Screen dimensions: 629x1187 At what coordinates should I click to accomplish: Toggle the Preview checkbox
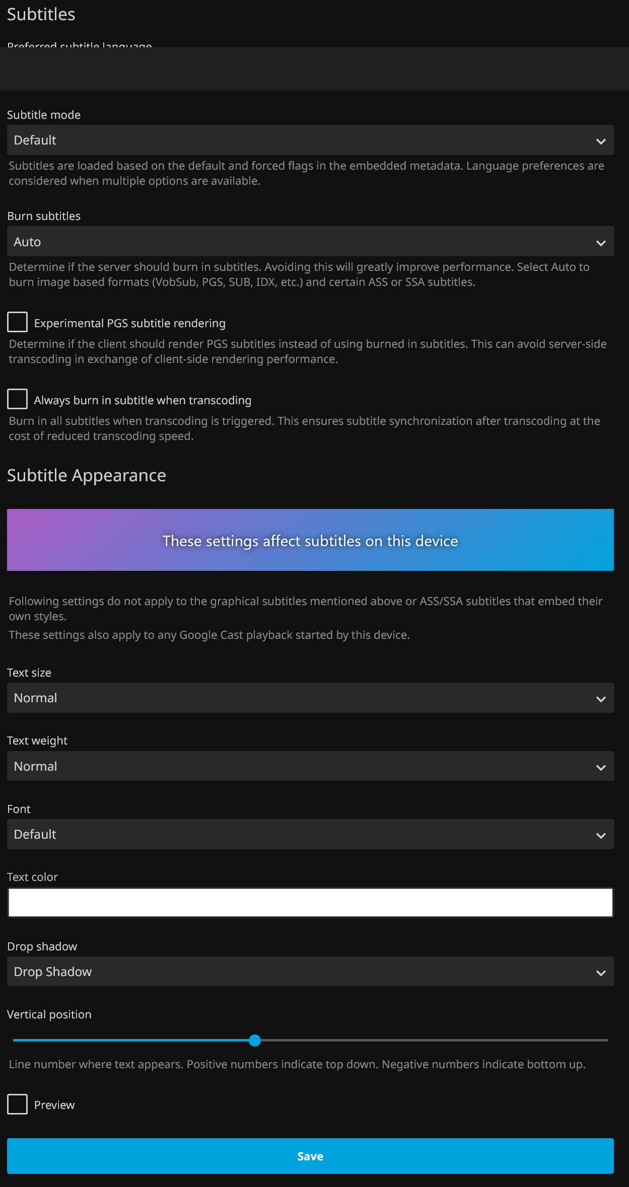click(x=17, y=1104)
